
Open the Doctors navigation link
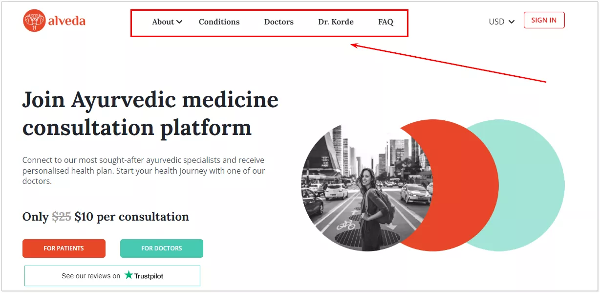pyautogui.click(x=279, y=22)
